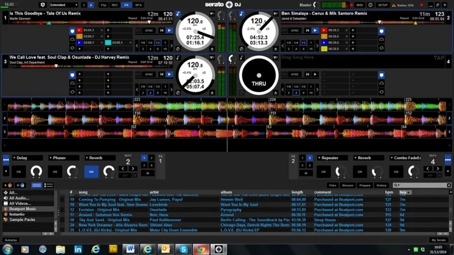Open deck 1 tempo range dropdown arrow
The image size is (454, 255).
coord(212,14)
